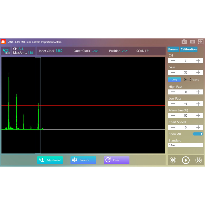Decrease the Low Pass value
This screenshot has width=205, height=205.
pyautogui.click(x=173, y=104)
